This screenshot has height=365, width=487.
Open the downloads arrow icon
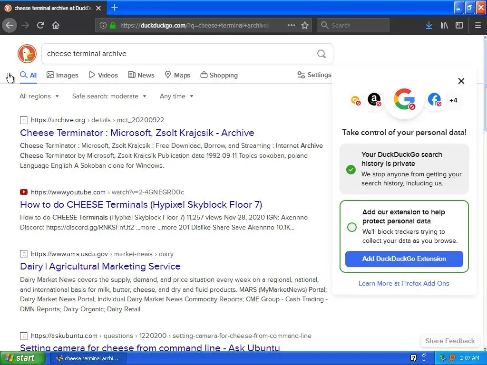click(x=429, y=25)
